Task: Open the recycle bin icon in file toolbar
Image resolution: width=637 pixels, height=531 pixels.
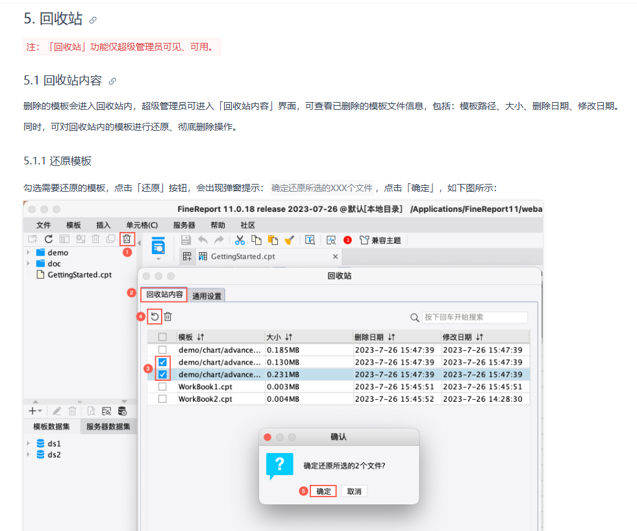Action: [x=127, y=239]
